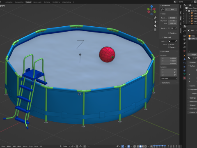Open the Video Editing workspace tab
The image size is (197, 148).
(66, 2)
